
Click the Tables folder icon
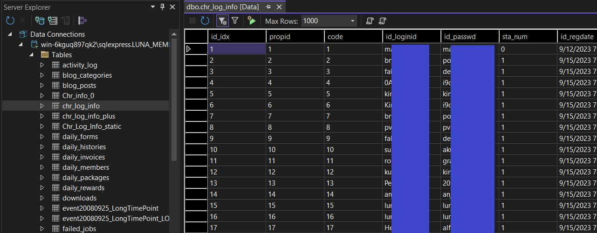point(45,55)
